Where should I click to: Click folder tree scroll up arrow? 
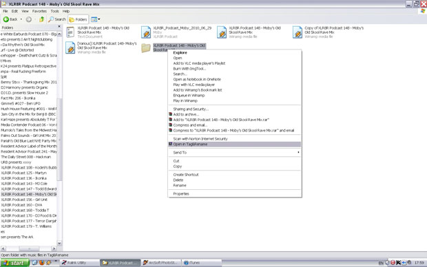tap(59, 34)
